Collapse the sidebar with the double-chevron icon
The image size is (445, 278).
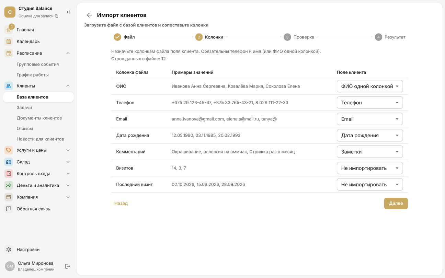(x=68, y=12)
